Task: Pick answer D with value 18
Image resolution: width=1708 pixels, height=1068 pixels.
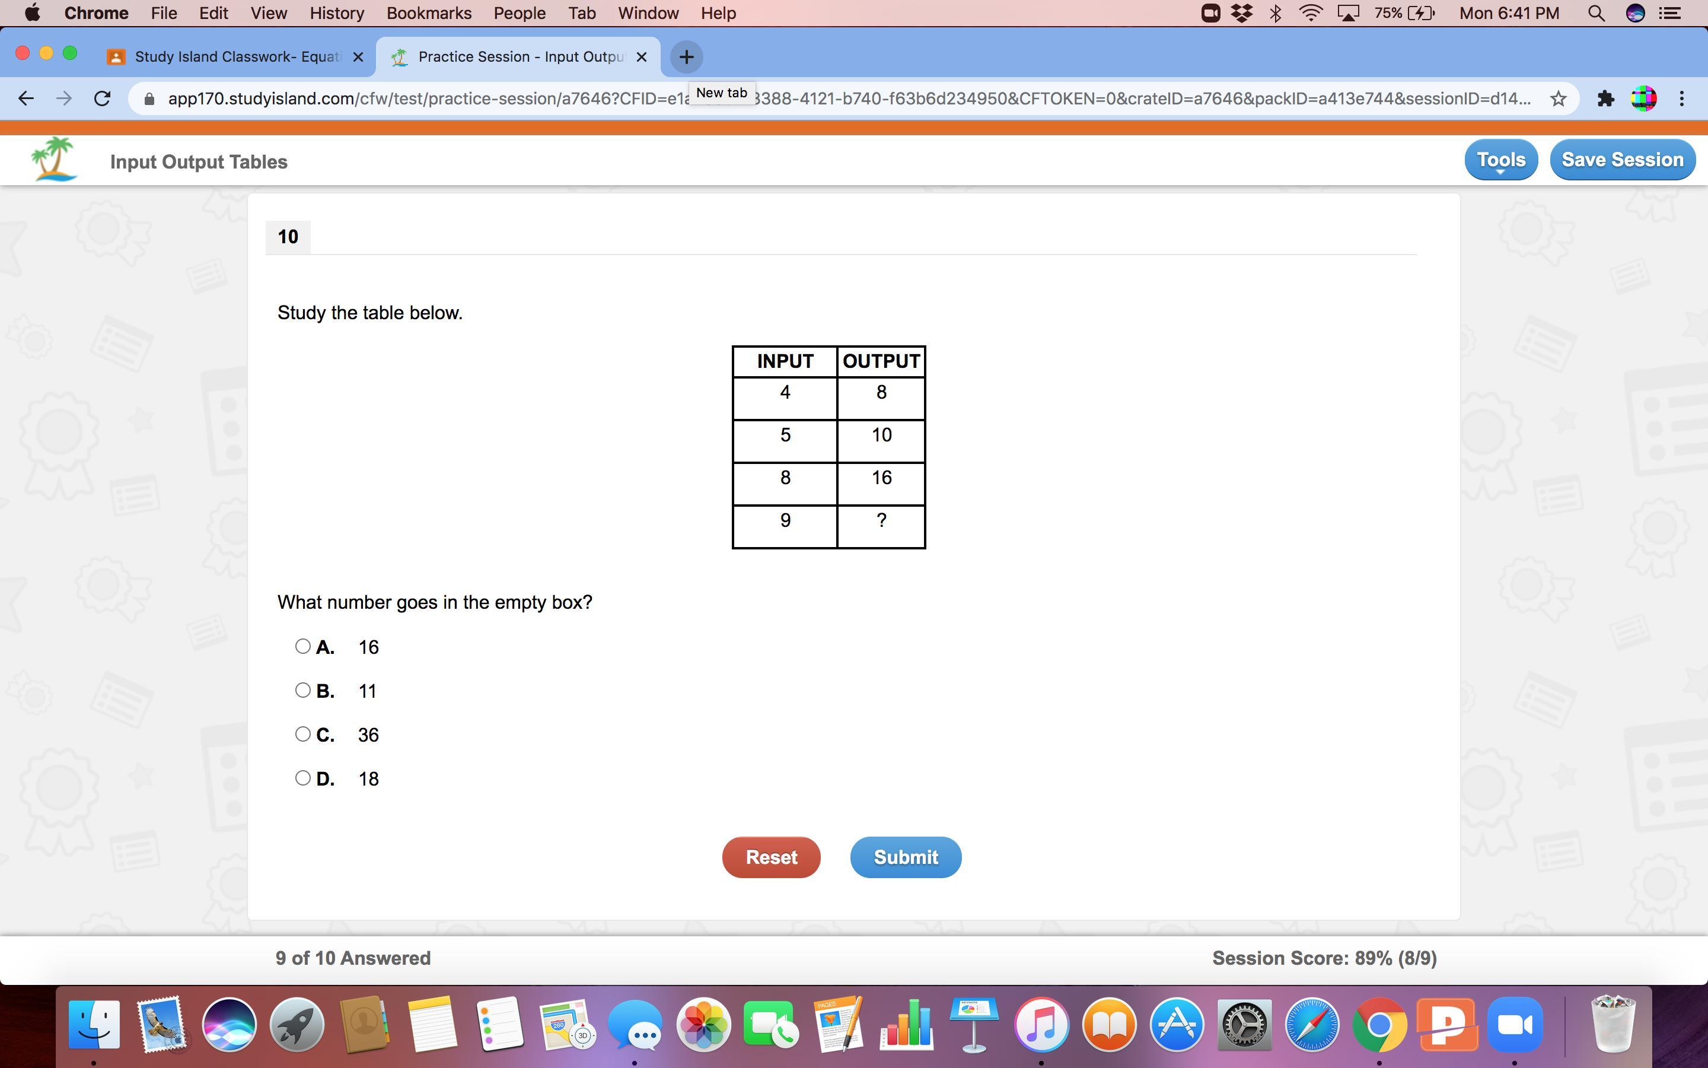Action: [303, 778]
